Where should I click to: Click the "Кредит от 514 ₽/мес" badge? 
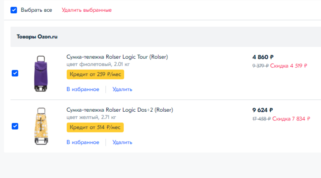point(95,128)
